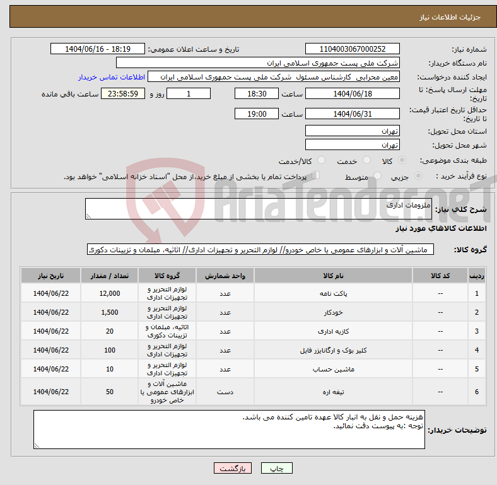Click quantity cell 20 for کازیه اداری
497x485 pixels.
[x=110, y=331]
